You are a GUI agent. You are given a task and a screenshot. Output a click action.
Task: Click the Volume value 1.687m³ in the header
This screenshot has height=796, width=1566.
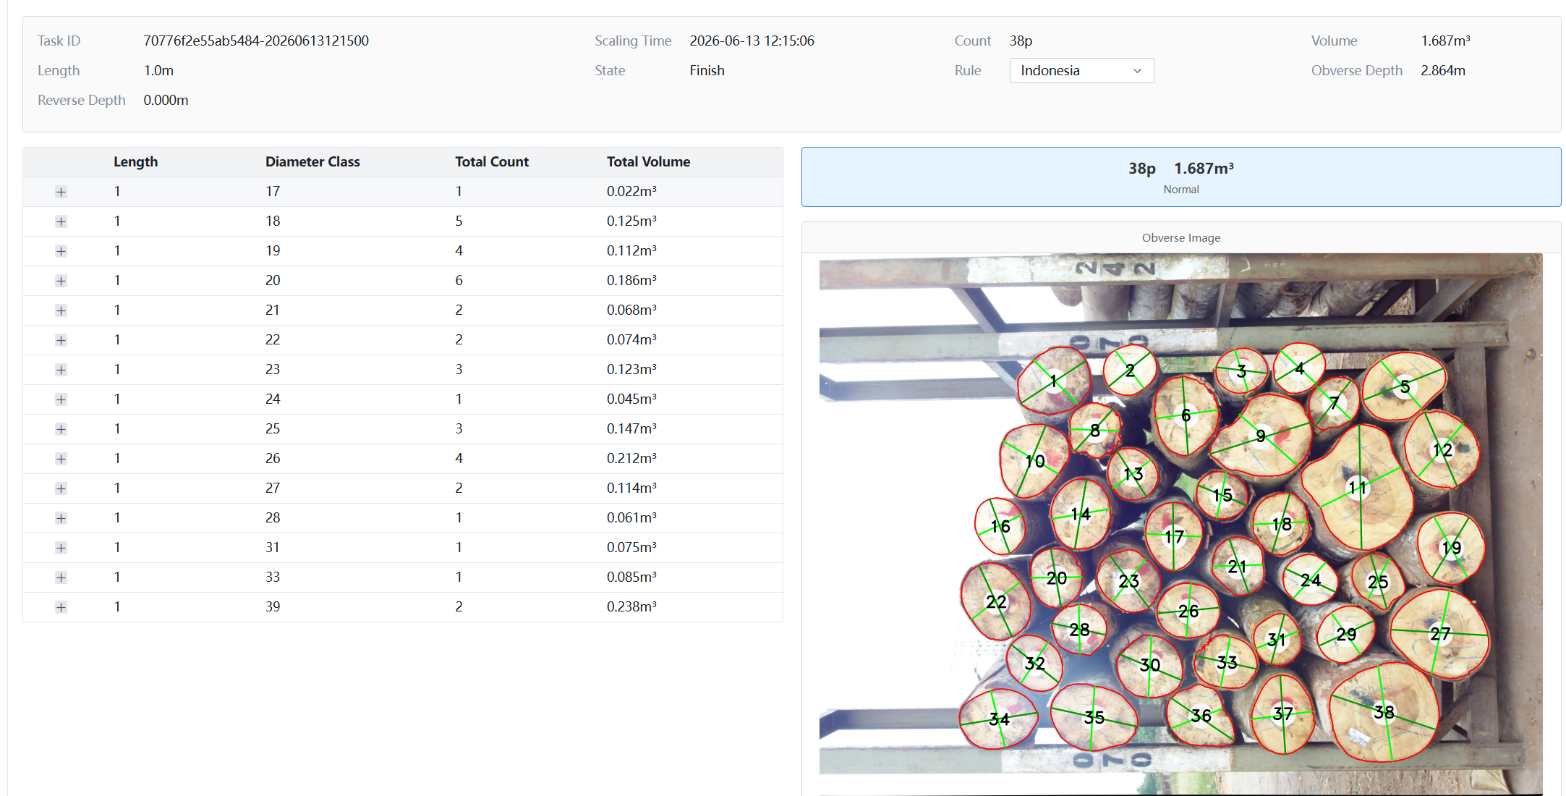[x=1445, y=41]
